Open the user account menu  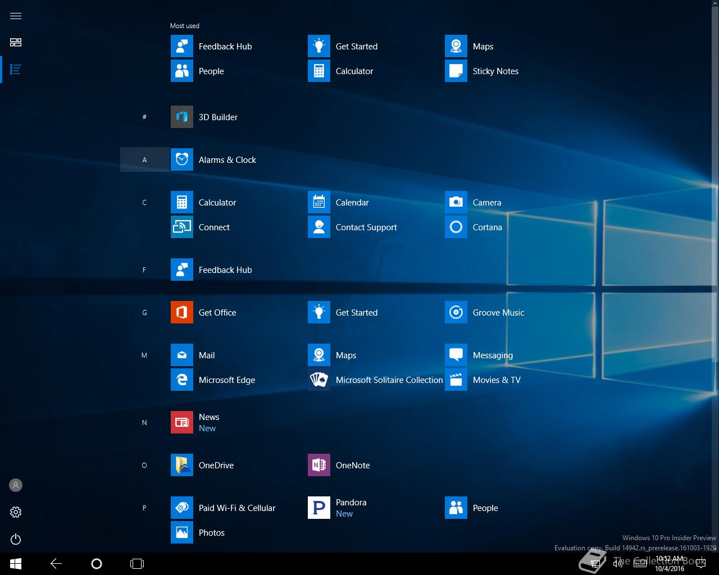coord(16,485)
